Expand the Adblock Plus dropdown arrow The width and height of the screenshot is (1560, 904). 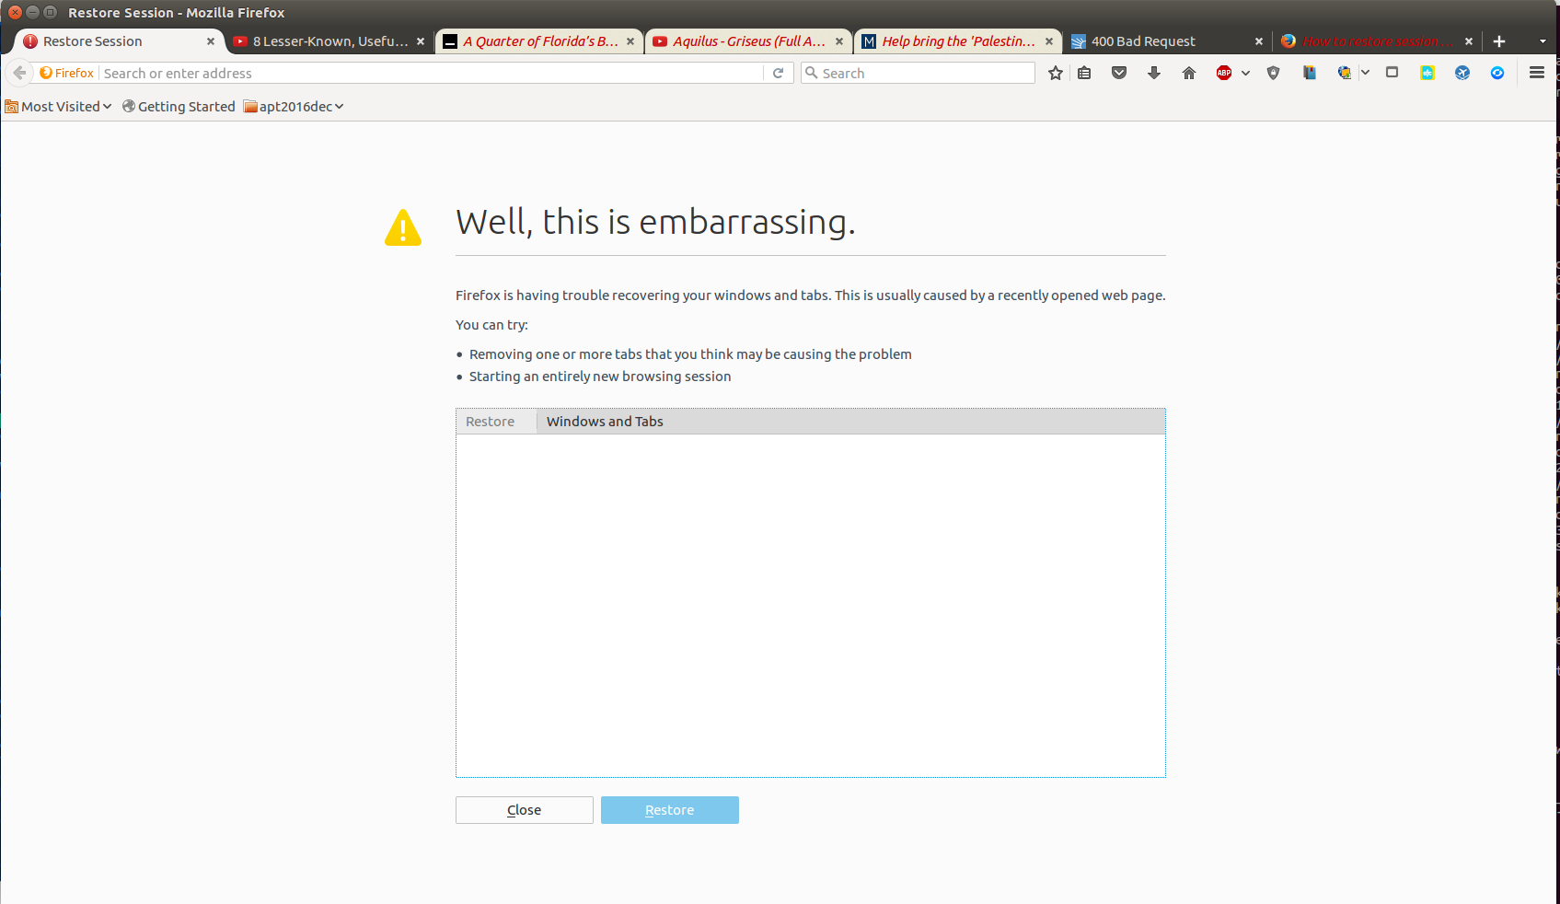click(x=1245, y=73)
